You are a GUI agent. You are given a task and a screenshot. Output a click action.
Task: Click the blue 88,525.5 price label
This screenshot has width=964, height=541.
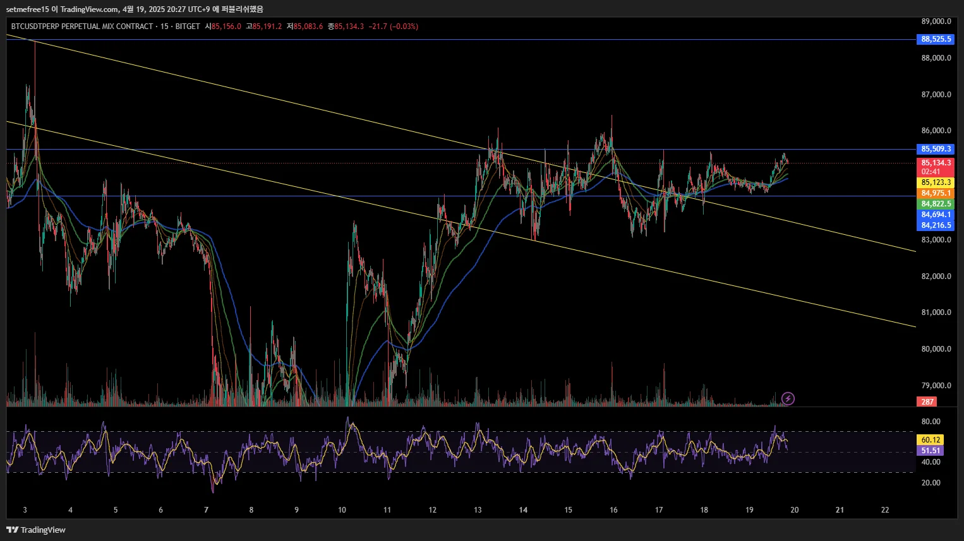click(935, 39)
